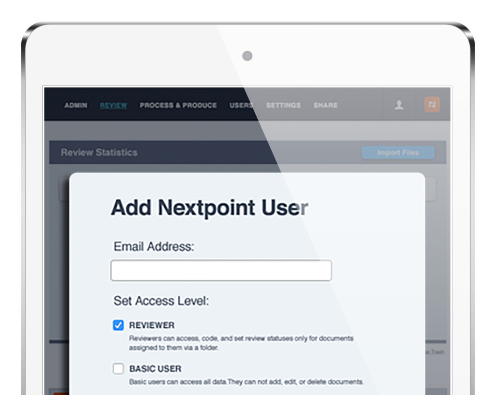Open the Admin menu

coord(75,106)
